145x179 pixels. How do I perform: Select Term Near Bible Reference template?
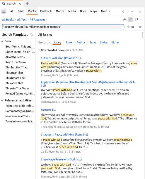[20, 106]
